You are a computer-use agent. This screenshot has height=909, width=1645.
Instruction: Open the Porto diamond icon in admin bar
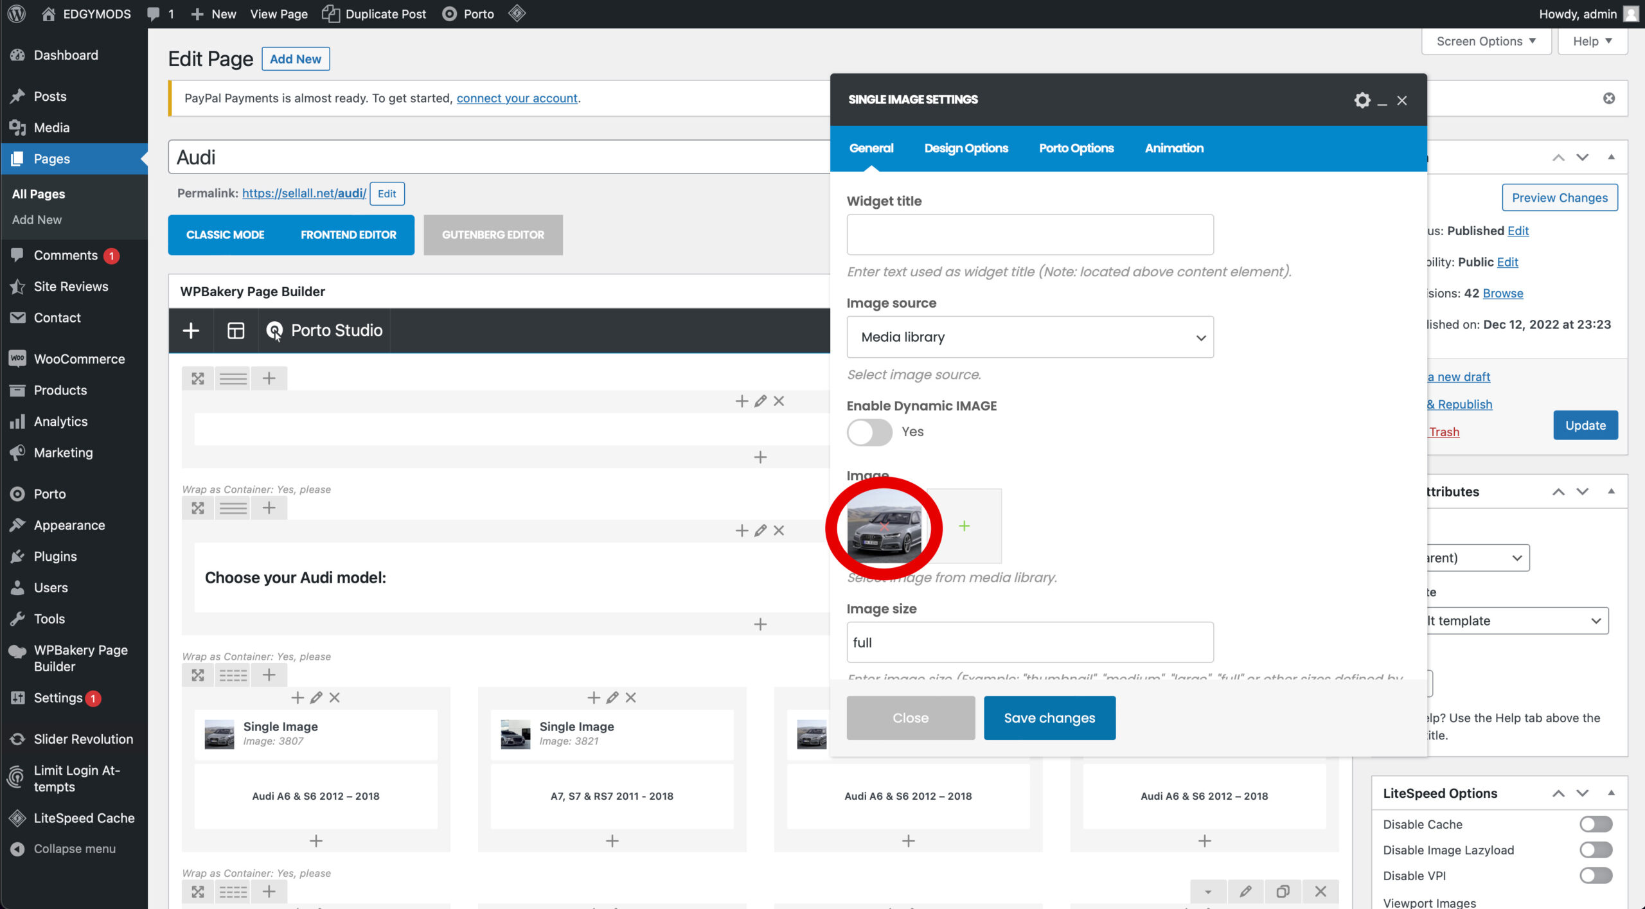[x=517, y=13]
